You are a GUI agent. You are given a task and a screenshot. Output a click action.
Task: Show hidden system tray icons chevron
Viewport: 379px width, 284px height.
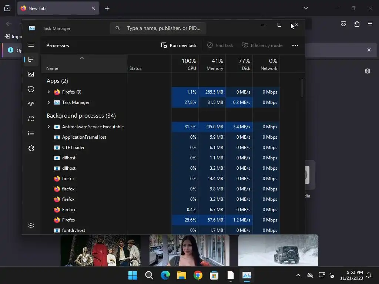click(298, 275)
